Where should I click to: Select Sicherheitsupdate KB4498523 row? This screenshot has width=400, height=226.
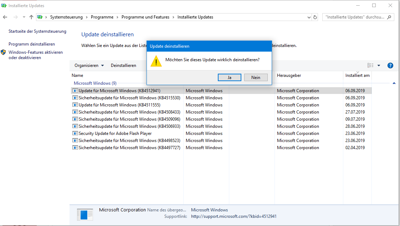[221, 141]
